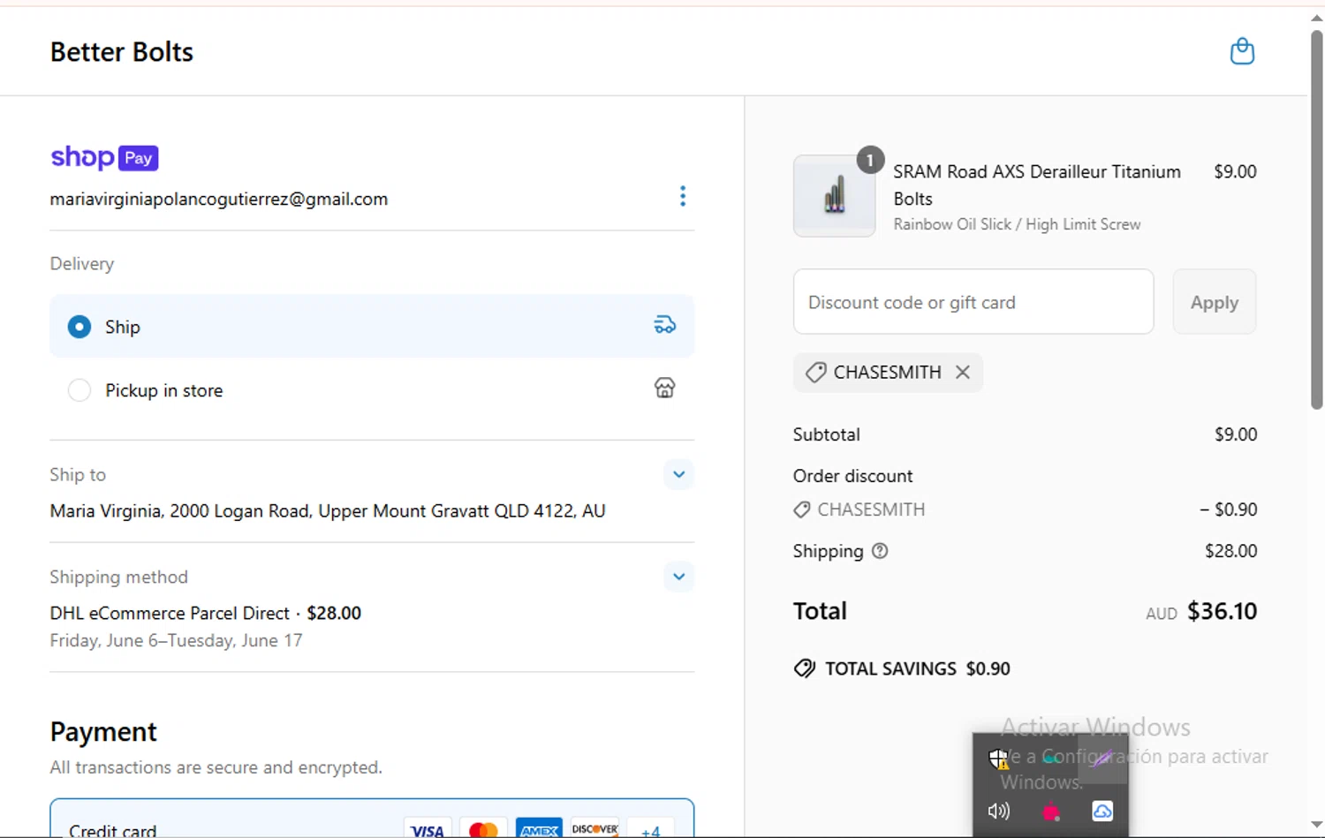
Task: Open the Shipping help question mark icon
Action: pos(880,551)
